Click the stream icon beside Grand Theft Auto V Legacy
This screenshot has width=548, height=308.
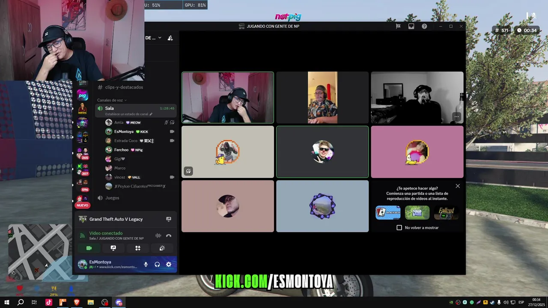click(x=169, y=219)
